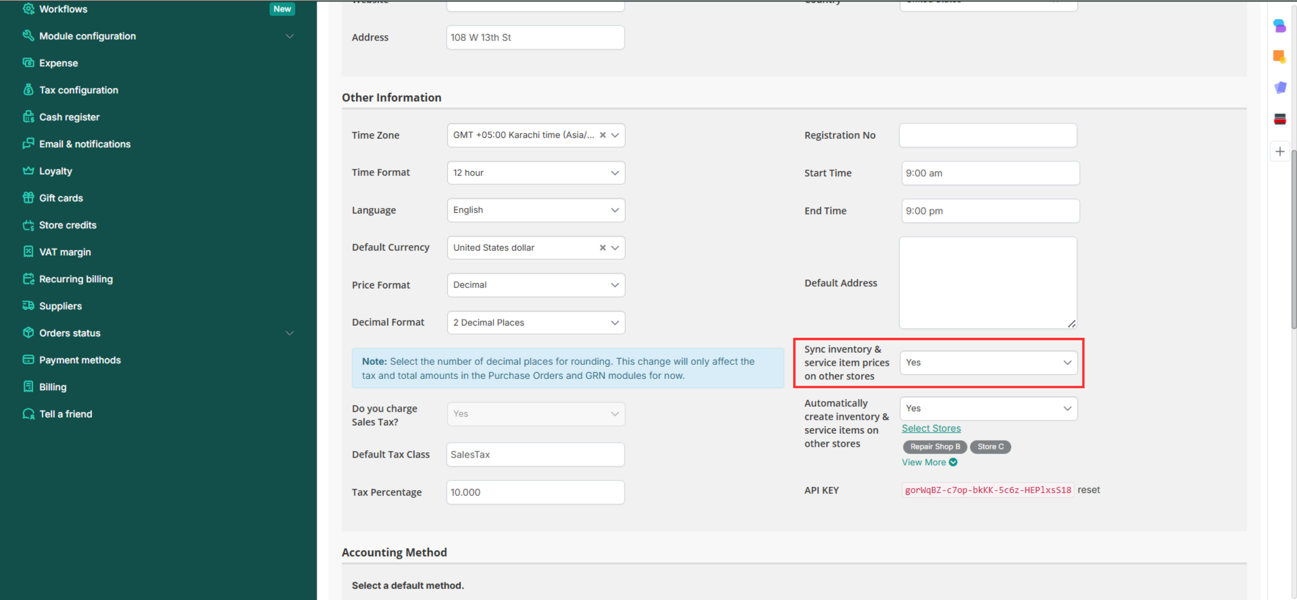Click the Email & notifications icon

click(28, 144)
